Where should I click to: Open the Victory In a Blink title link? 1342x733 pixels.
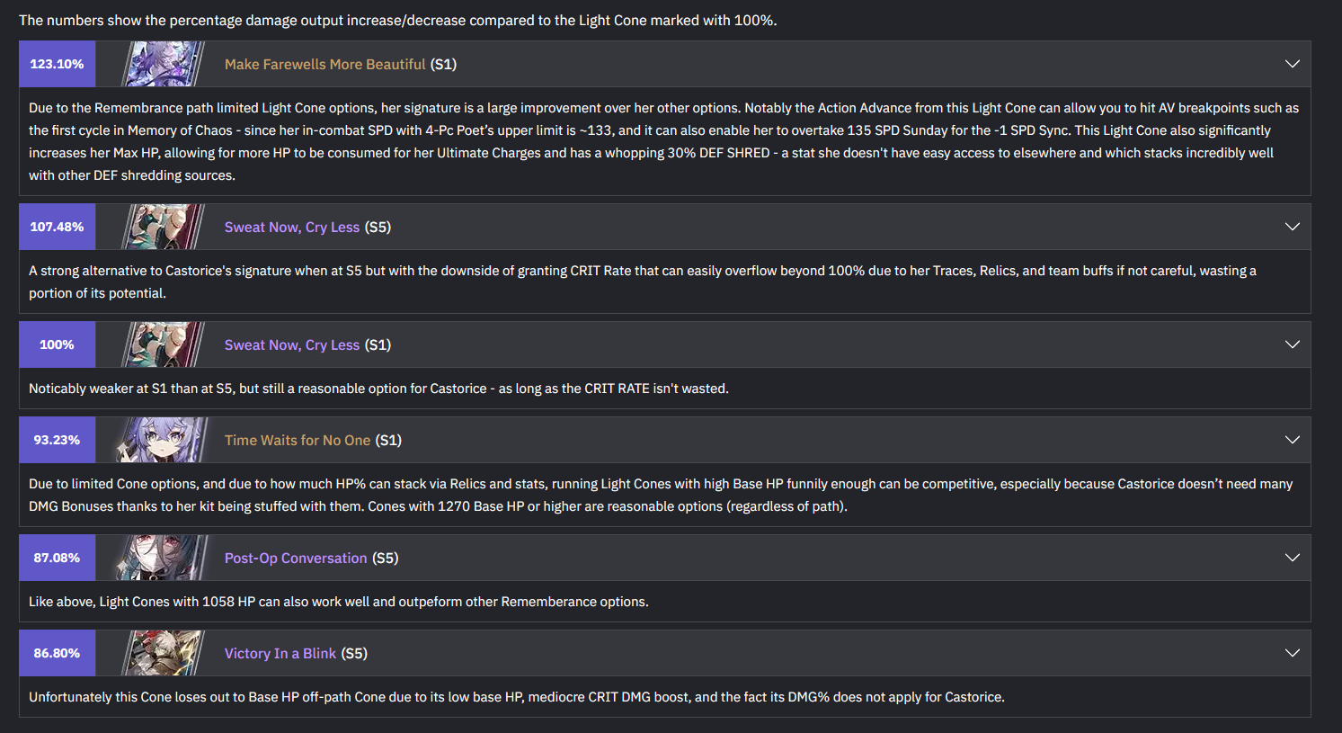pos(280,653)
